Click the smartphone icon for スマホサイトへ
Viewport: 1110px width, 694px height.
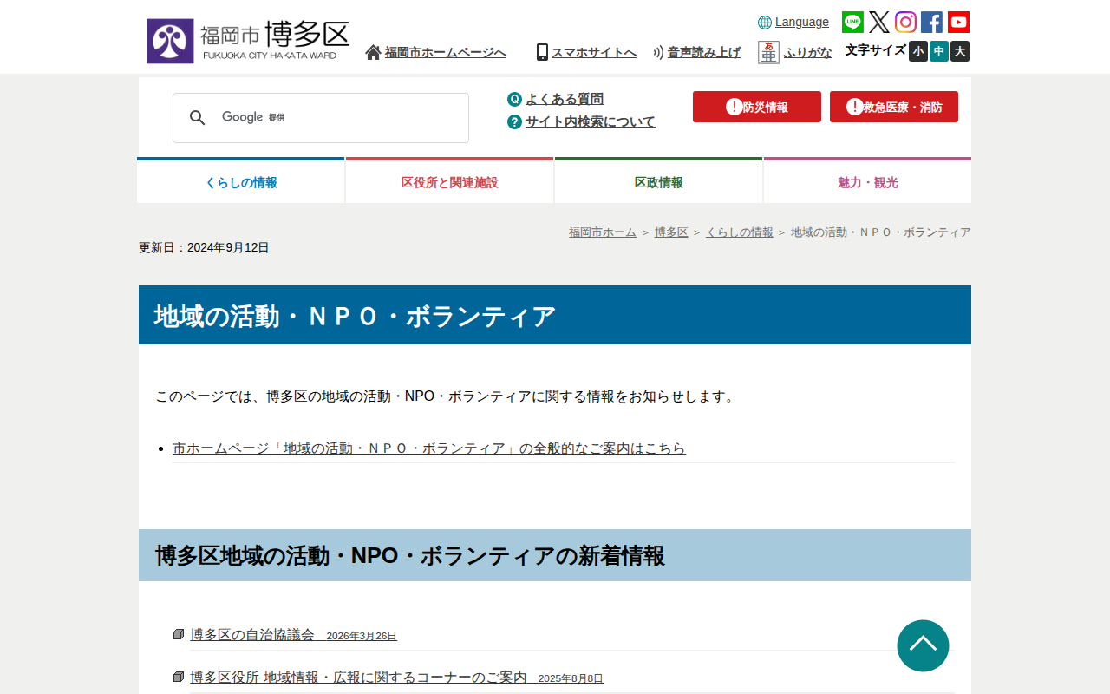click(542, 52)
